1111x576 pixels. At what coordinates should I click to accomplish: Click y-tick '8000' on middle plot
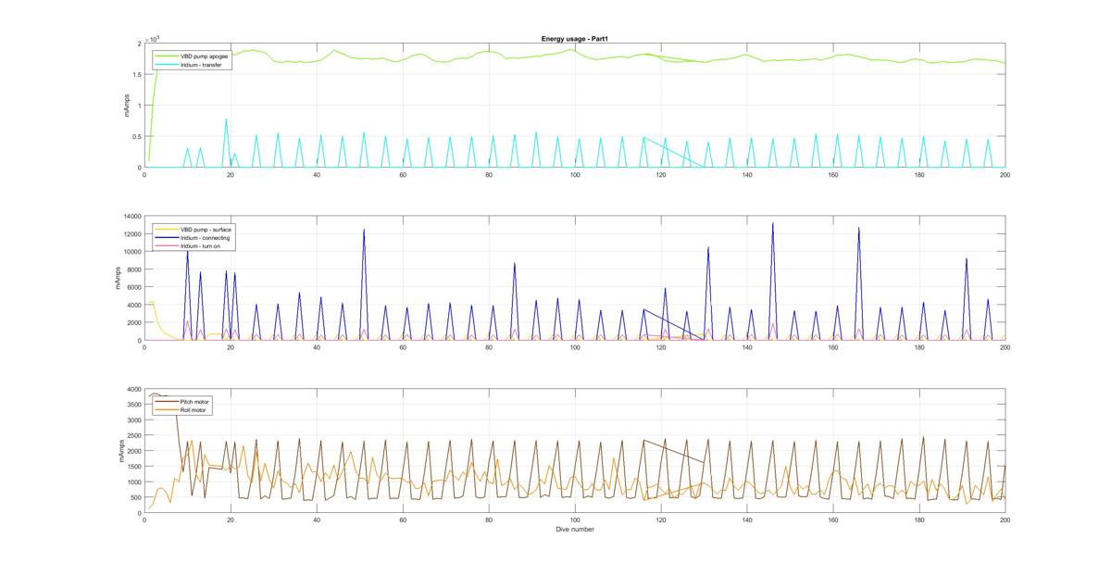[132, 269]
